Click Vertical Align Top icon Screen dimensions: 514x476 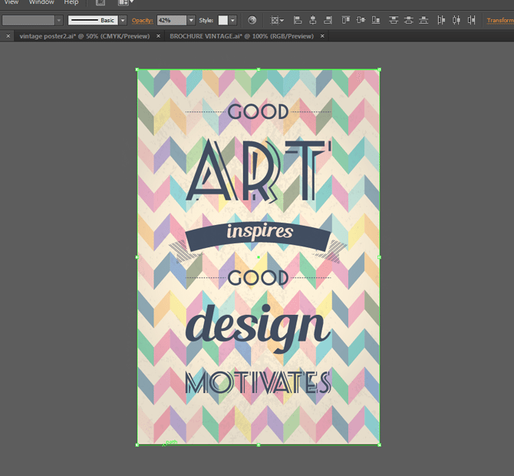[x=345, y=20]
